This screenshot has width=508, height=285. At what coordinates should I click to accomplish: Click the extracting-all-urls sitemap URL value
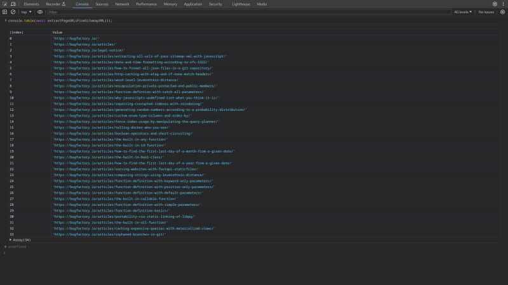(140, 56)
